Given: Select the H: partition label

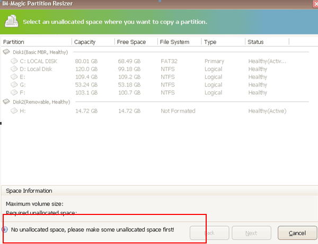Looking at the screenshot, I should tap(23, 111).
